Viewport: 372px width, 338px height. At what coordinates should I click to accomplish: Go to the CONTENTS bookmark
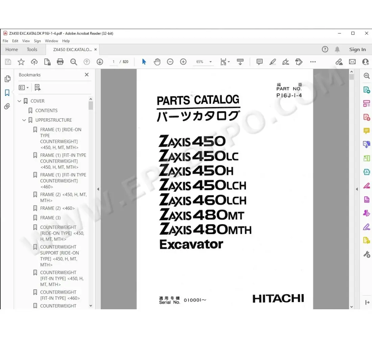[x=46, y=110]
